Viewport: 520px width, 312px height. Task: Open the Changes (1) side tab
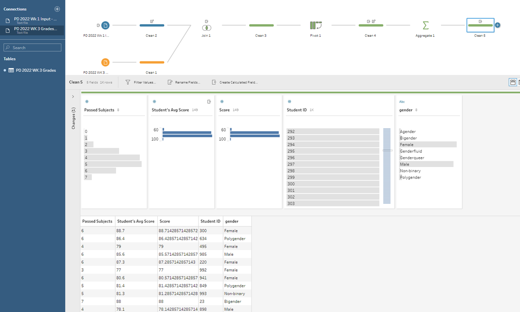pos(73,119)
